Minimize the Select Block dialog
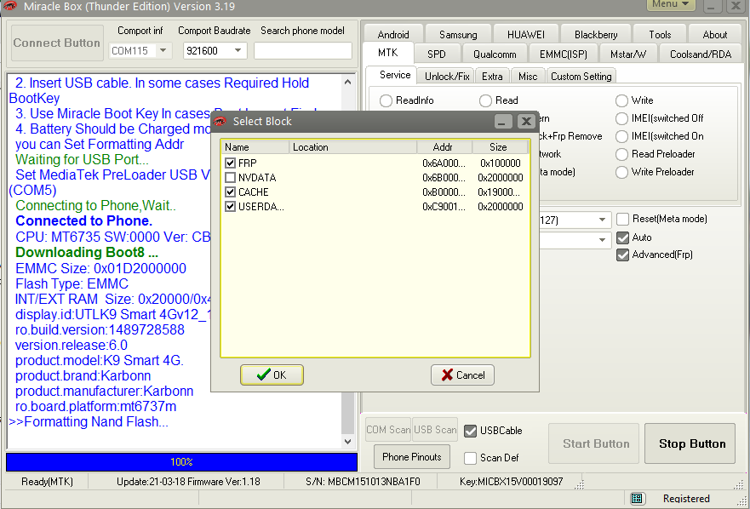 coord(503,122)
